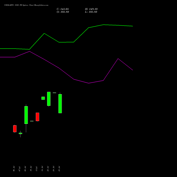Select the small green candle for 07 Jul

21,133
